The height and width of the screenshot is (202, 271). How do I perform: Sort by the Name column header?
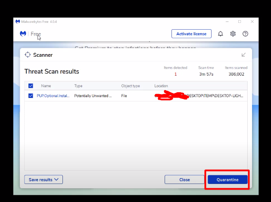tap(46, 86)
